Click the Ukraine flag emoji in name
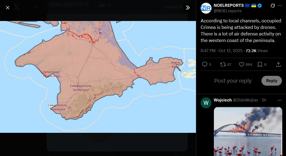The height and width of the screenshot is (156, 286). (x=254, y=5)
